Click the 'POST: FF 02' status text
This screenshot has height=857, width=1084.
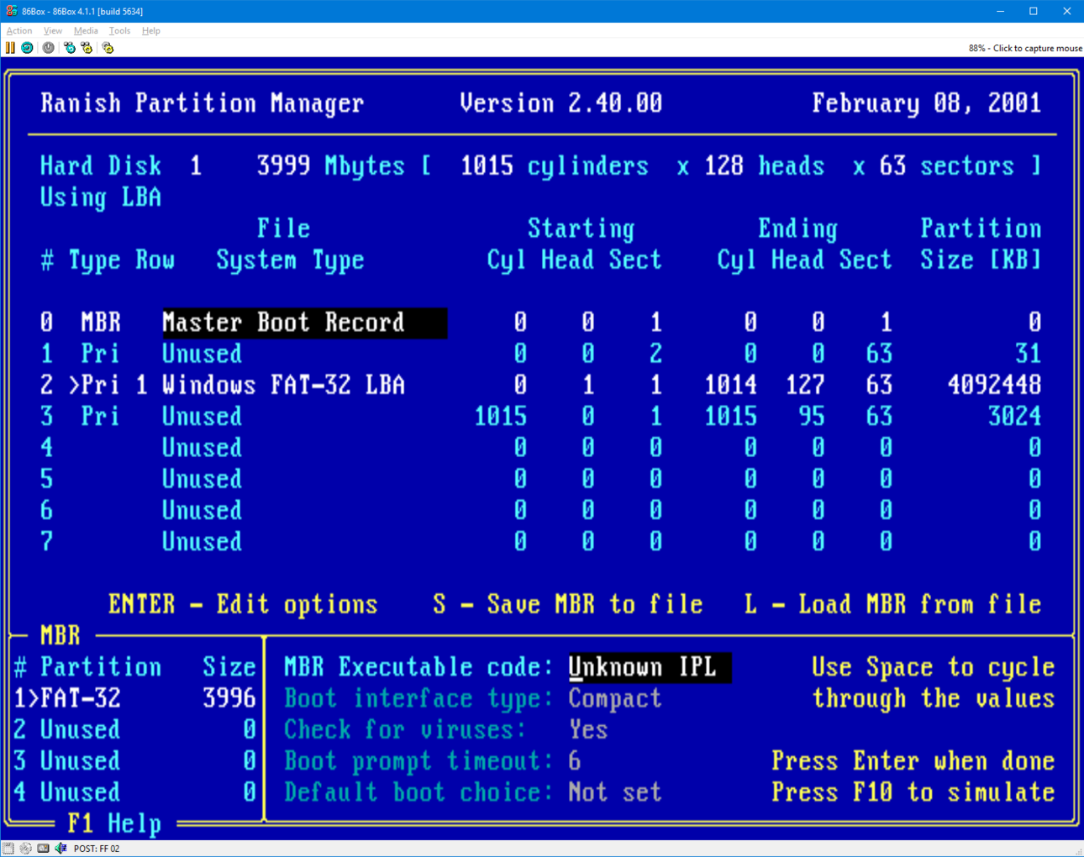tap(97, 849)
